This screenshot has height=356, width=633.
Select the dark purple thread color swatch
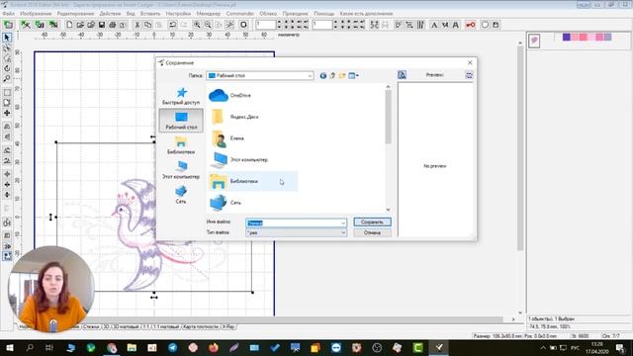tap(567, 38)
